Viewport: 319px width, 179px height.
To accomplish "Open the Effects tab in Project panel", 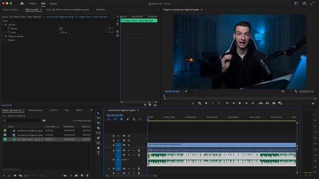I will (x=79, y=110).
